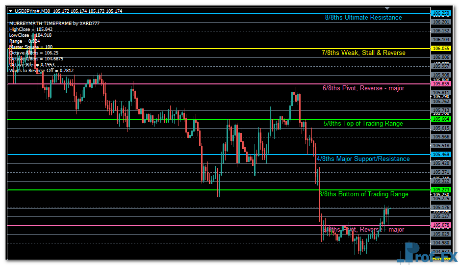The height and width of the screenshot is (265, 459).
Task: Click the ProfFX watermark logo
Action: click(x=427, y=254)
